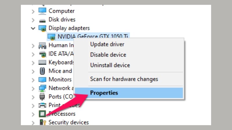The image size is (232, 130).
Task: Select the Disk drives tree label
Action: [62, 20]
